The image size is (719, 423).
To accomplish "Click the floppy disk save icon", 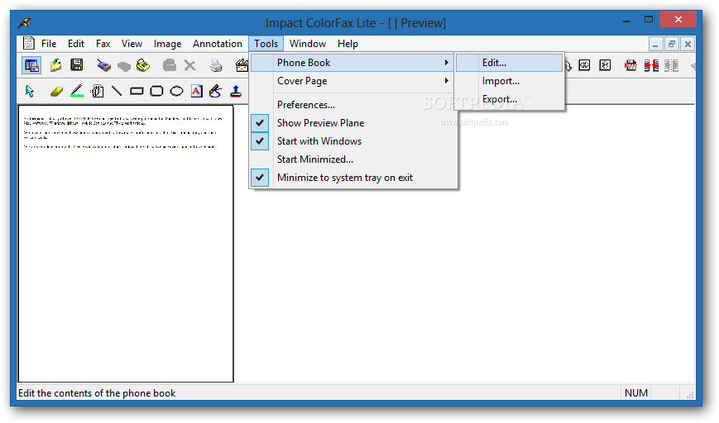I will (77, 65).
